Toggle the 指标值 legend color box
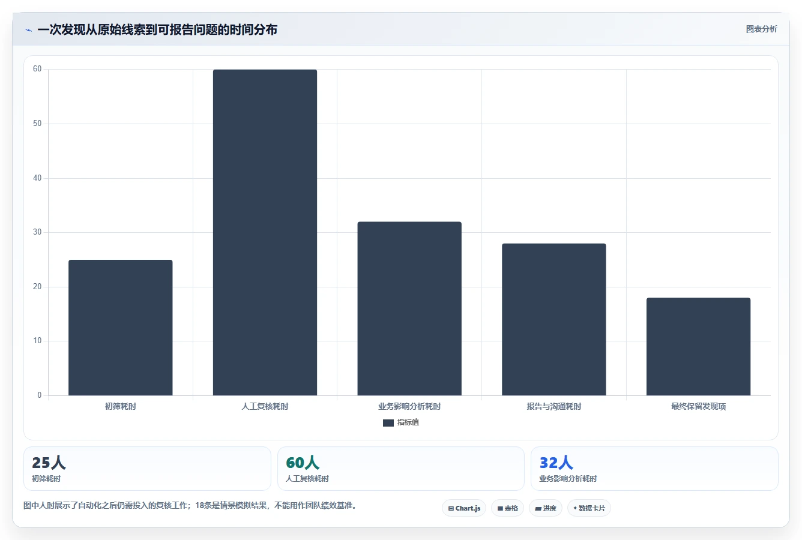 tap(388, 422)
